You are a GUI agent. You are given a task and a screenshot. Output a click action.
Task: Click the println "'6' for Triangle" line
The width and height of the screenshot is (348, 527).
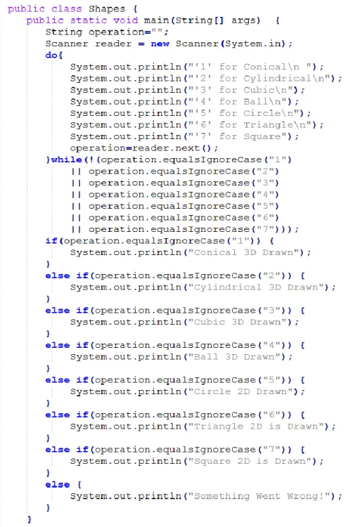coord(197,125)
